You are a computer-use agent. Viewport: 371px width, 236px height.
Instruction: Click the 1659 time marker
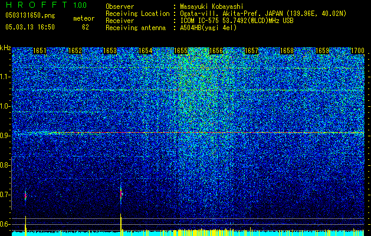pyautogui.click(x=322, y=51)
